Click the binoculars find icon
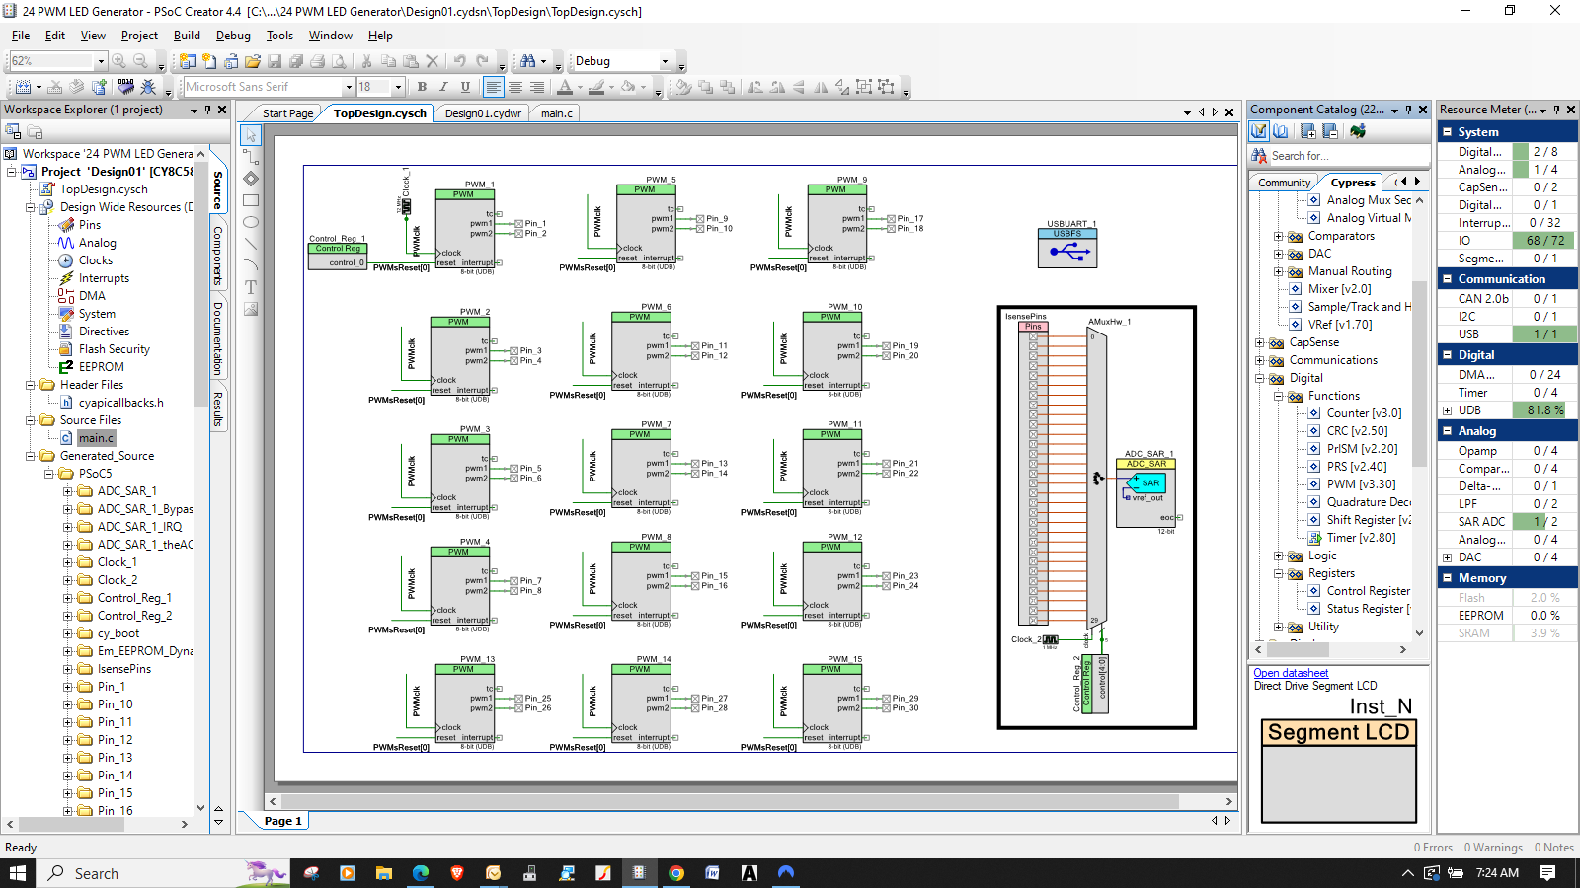Viewport: 1580px width, 888px height. 528,61
